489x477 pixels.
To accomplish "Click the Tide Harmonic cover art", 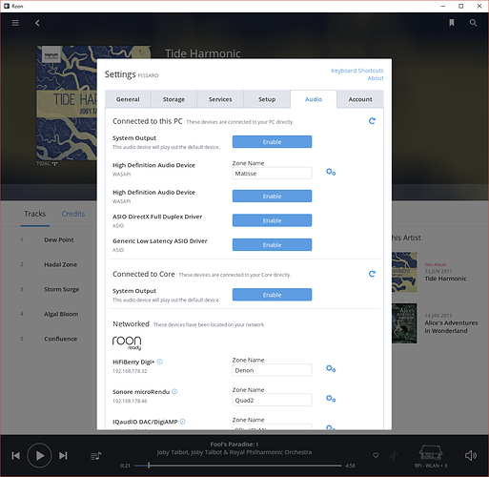I will coord(67,103).
